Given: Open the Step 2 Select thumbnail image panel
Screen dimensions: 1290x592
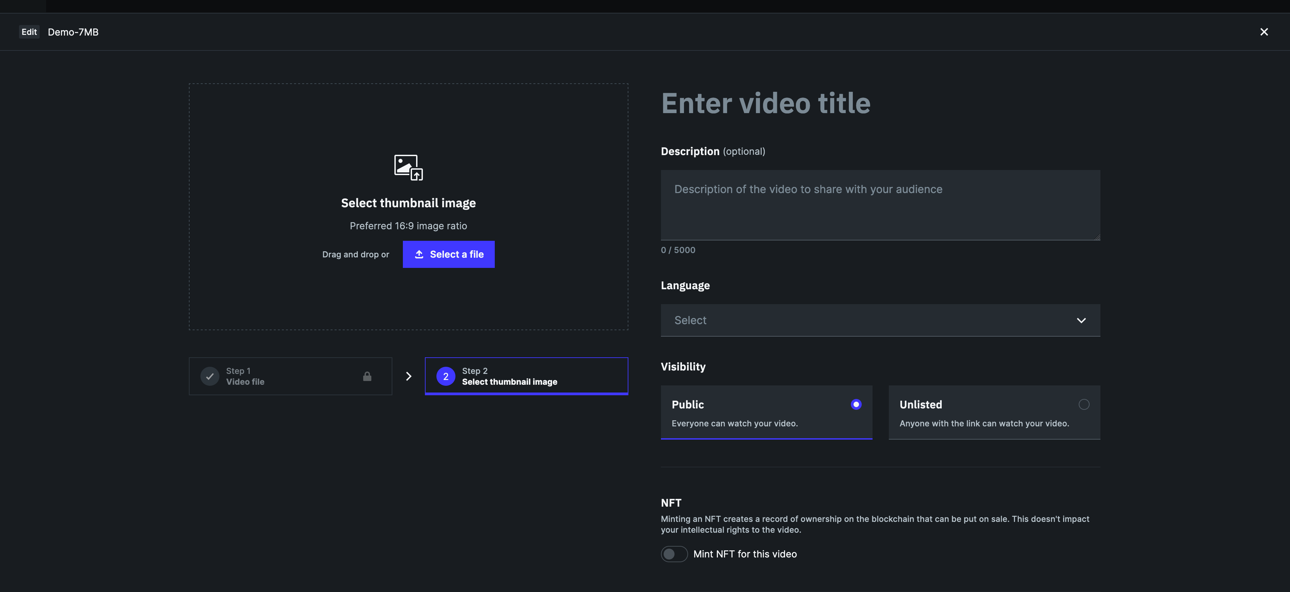Looking at the screenshot, I should pyautogui.click(x=526, y=376).
